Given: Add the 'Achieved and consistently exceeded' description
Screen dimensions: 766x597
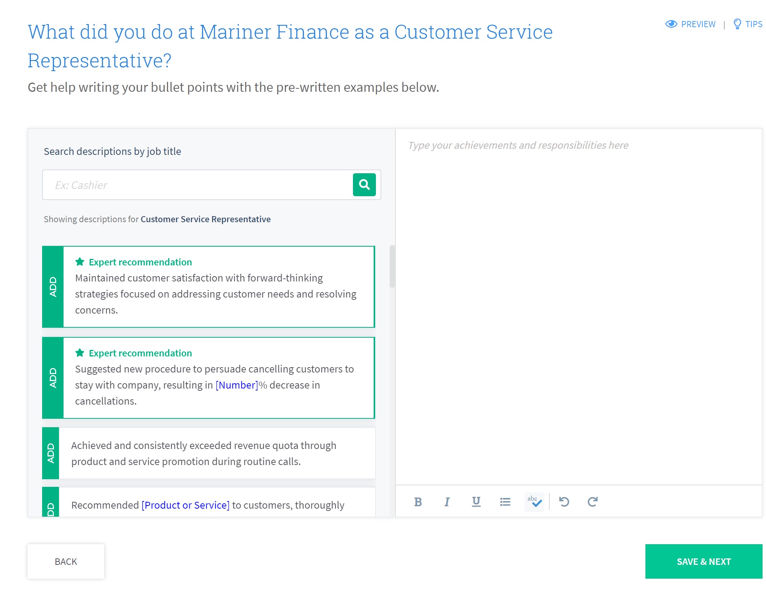Looking at the screenshot, I should [x=51, y=453].
